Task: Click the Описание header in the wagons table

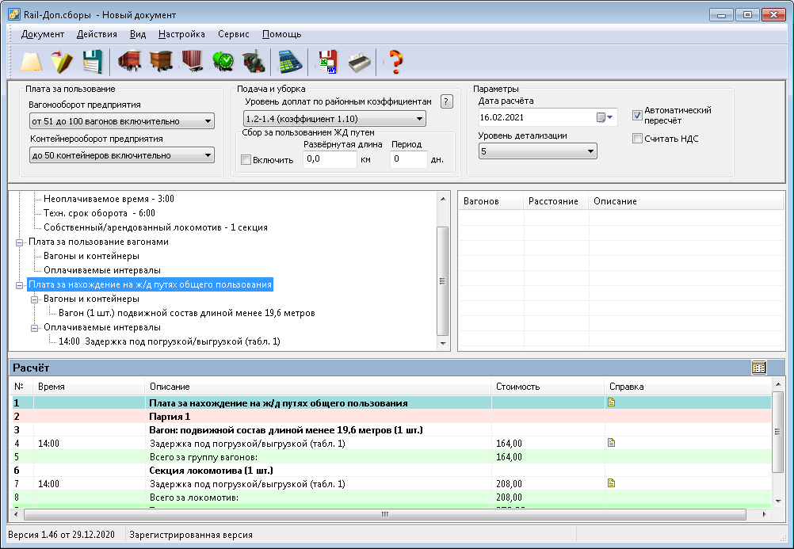Action: click(686, 201)
